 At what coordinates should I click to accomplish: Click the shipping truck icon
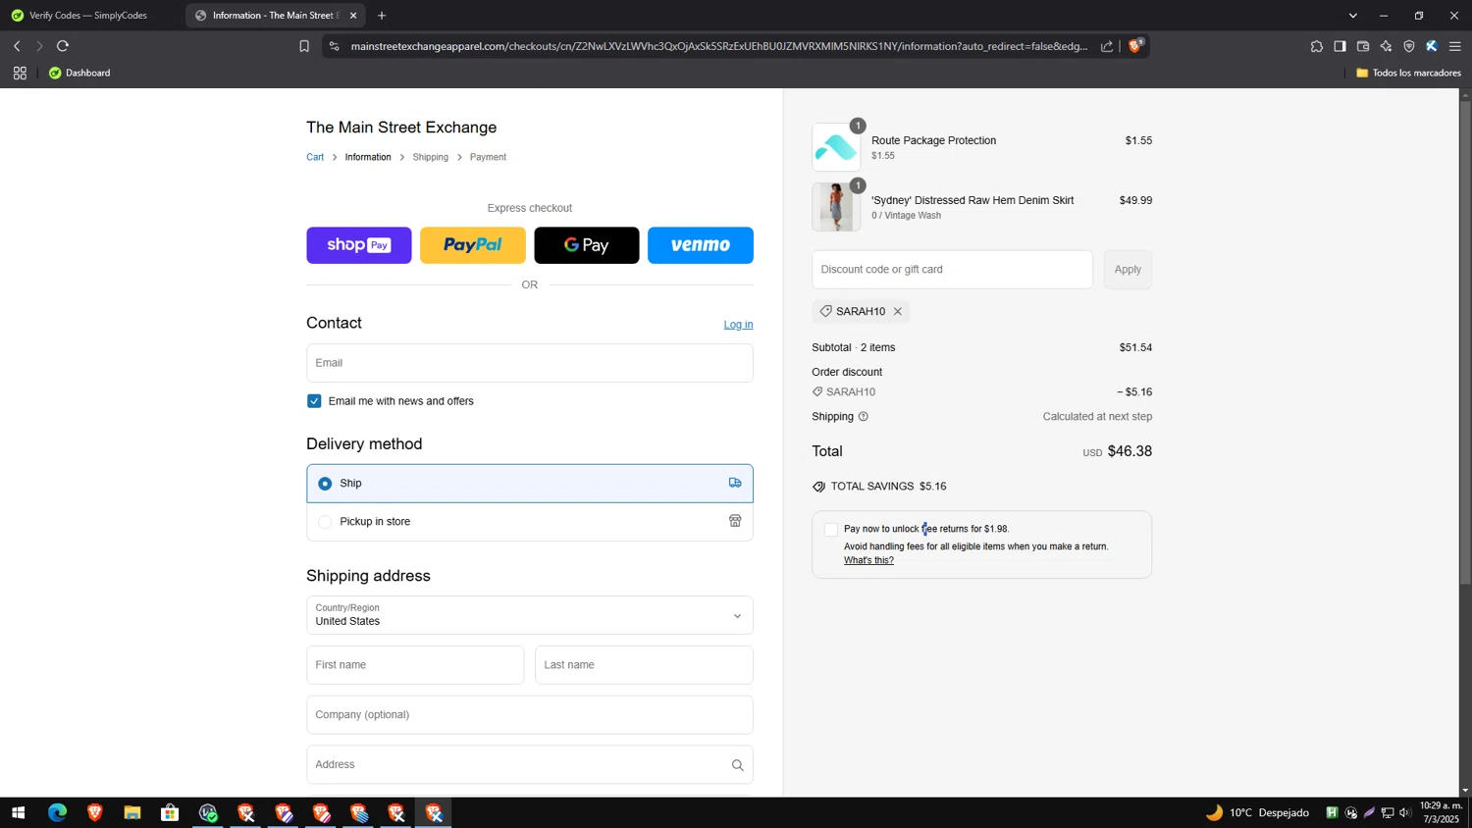tap(735, 483)
